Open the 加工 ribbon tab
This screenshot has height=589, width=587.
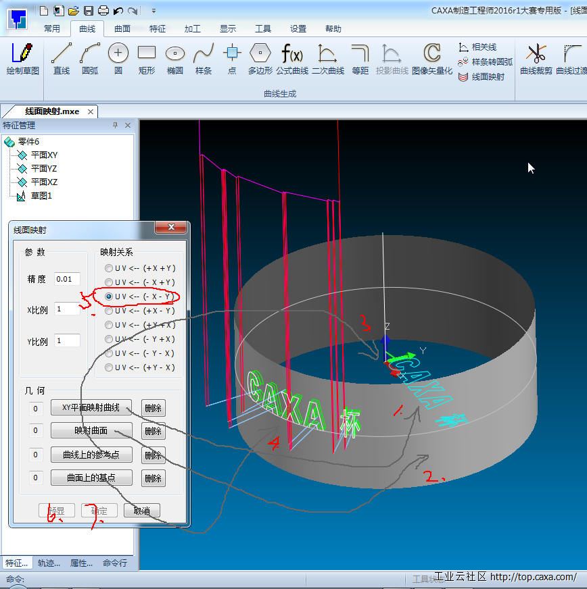(x=193, y=29)
